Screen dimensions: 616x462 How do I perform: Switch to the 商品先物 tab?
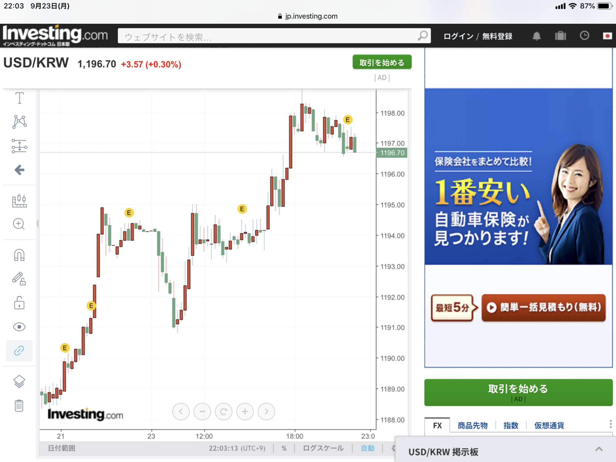coord(472,425)
